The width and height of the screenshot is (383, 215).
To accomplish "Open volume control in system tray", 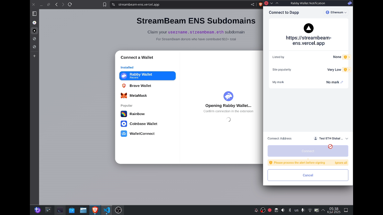I will tap(283, 210).
